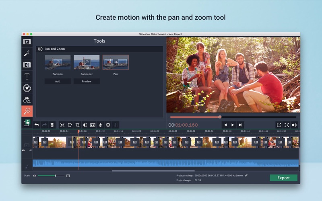Image resolution: width=322 pixels, height=201 pixels.
Task: Delete the selected clip with trash icon
Action: [x=52, y=125]
